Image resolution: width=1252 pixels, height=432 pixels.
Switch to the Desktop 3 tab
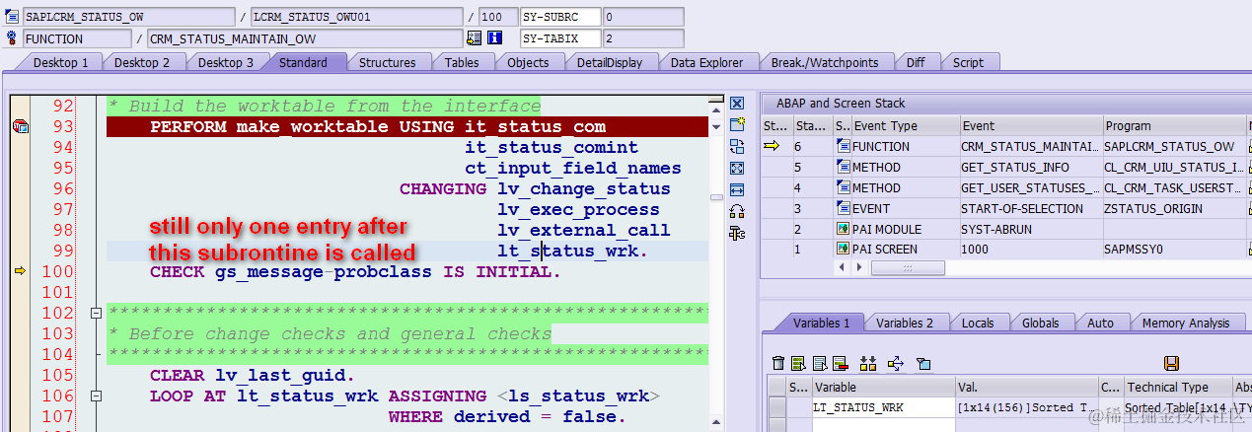point(226,62)
